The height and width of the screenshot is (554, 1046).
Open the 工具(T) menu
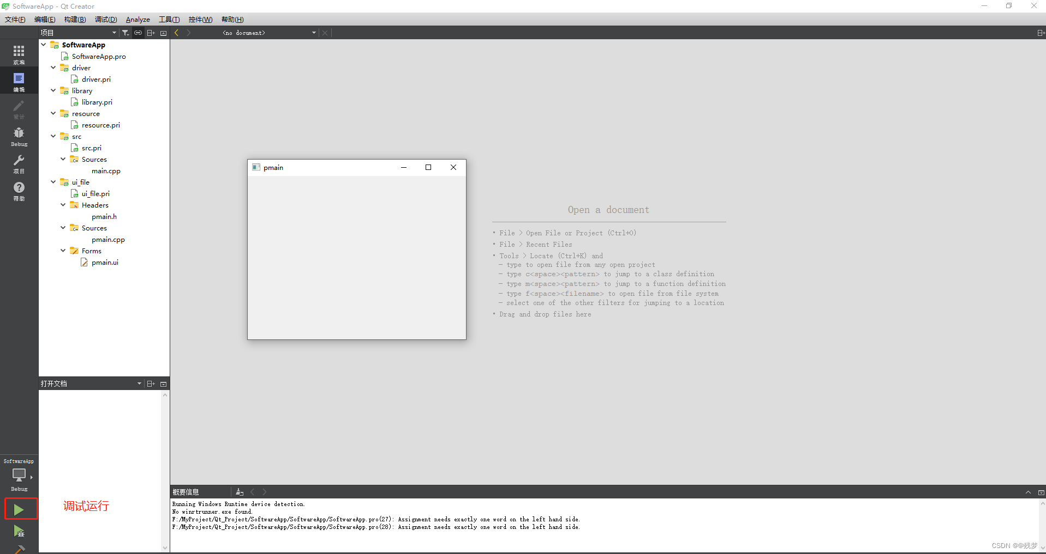[x=169, y=20]
